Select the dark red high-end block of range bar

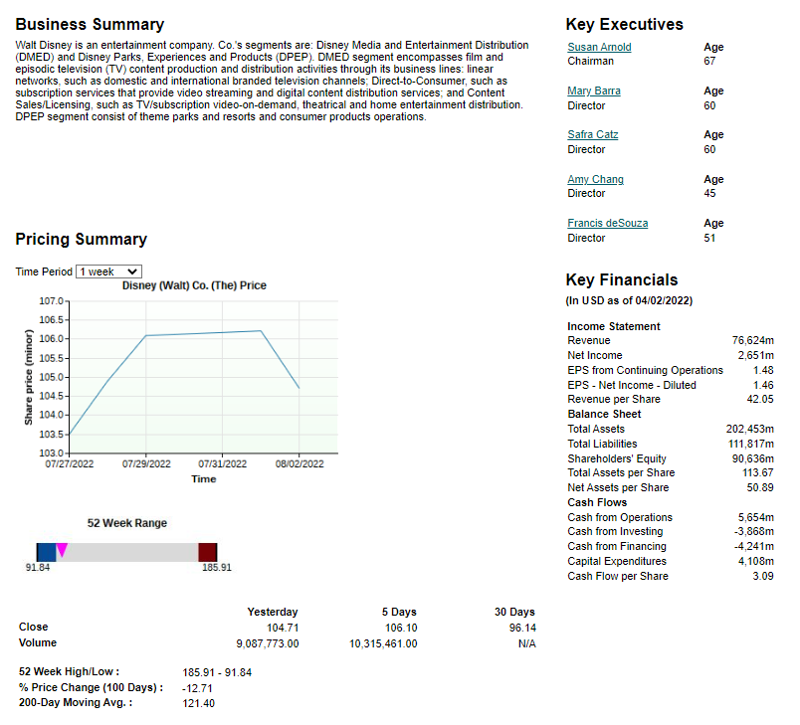[x=208, y=553]
